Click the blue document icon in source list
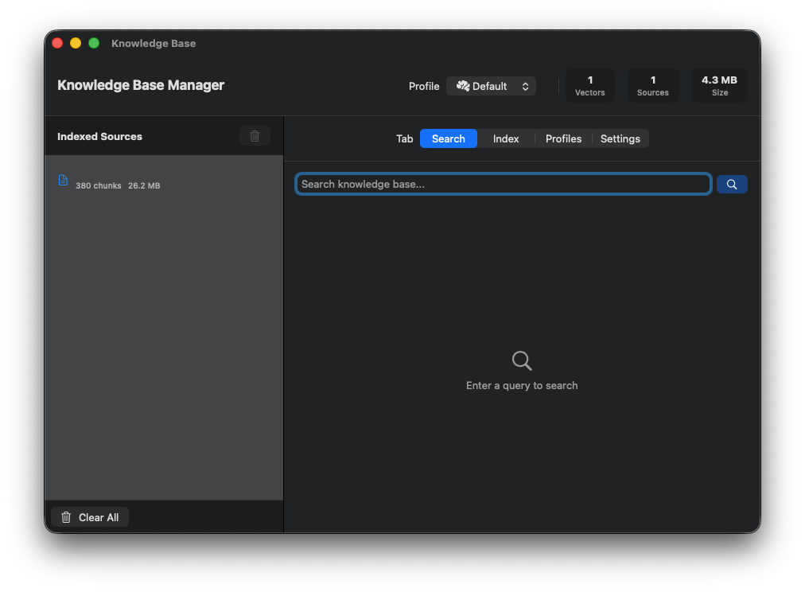Screen dimensions: 805x592 click(x=64, y=181)
